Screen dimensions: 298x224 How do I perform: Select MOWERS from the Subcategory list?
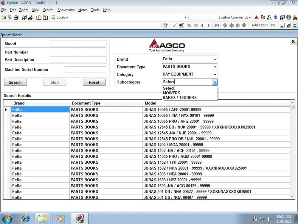pyautogui.click(x=171, y=93)
